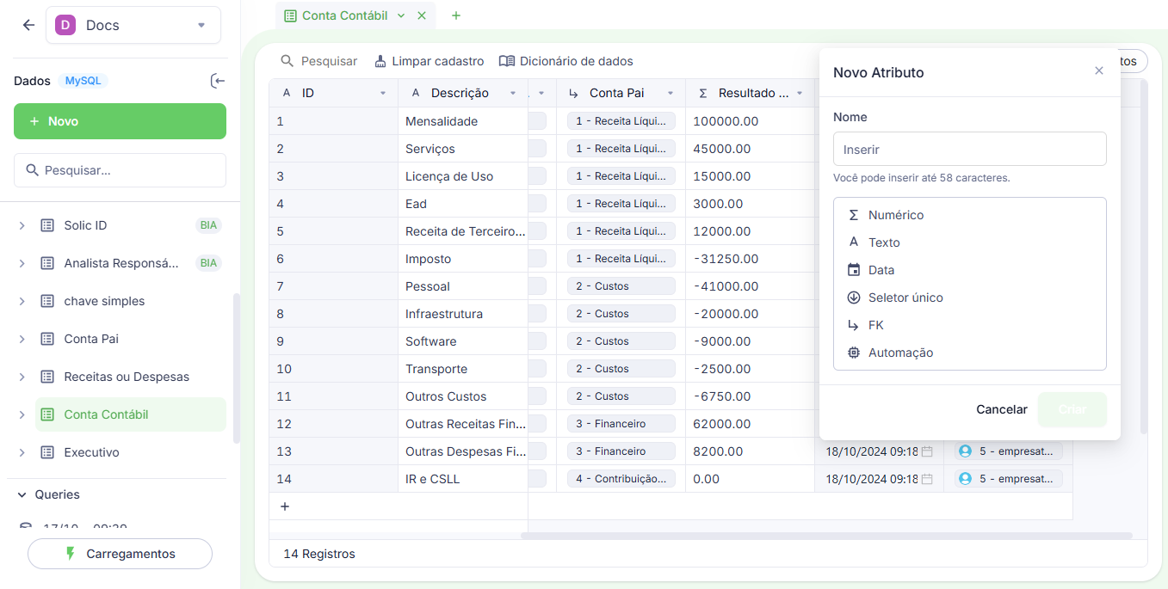The image size is (1168, 589).
Task: Switch to the Conta Contábil tab
Action: [x=344, y=15]
